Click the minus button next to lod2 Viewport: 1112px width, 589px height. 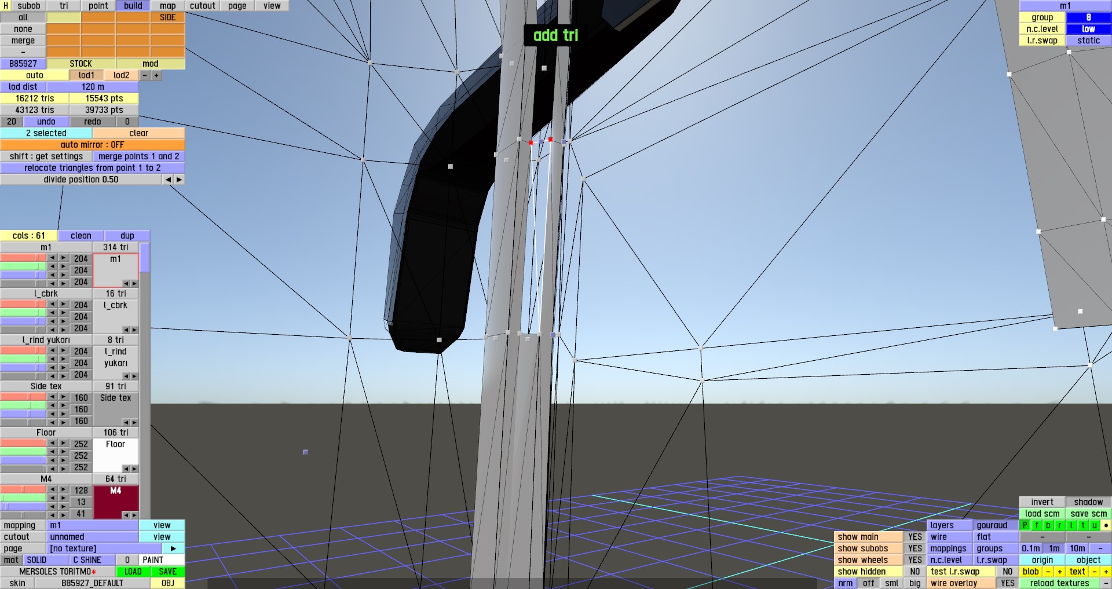pos(145,75)
